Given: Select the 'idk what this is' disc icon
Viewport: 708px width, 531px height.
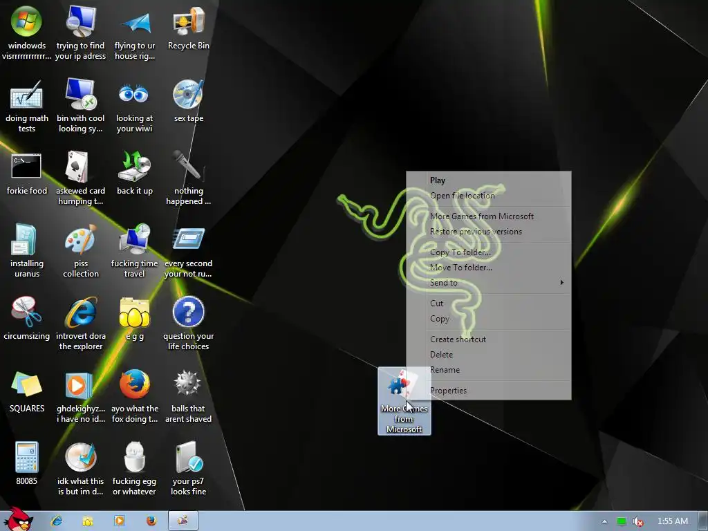Looking at the screenshot, I should click(x=80, y=469).
